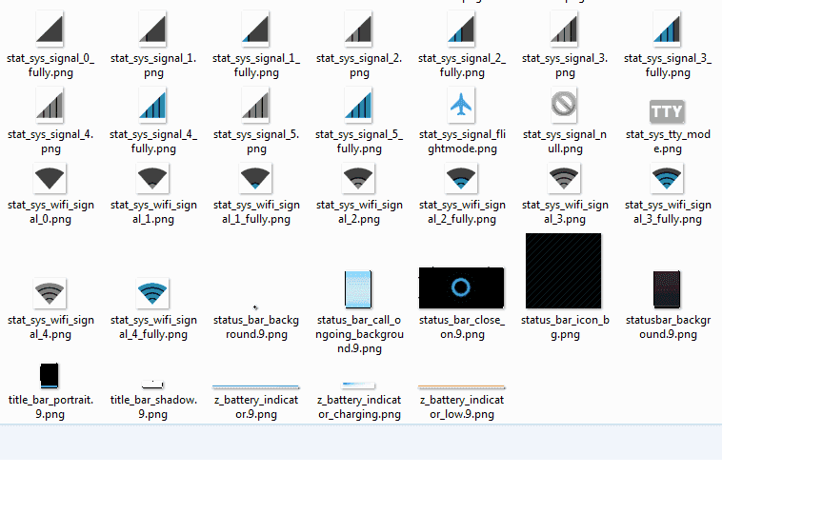Viewport: 823px width, 514px height.
Task: Select the stat_sys_signal_3.png icon
Action: point(564,29)
